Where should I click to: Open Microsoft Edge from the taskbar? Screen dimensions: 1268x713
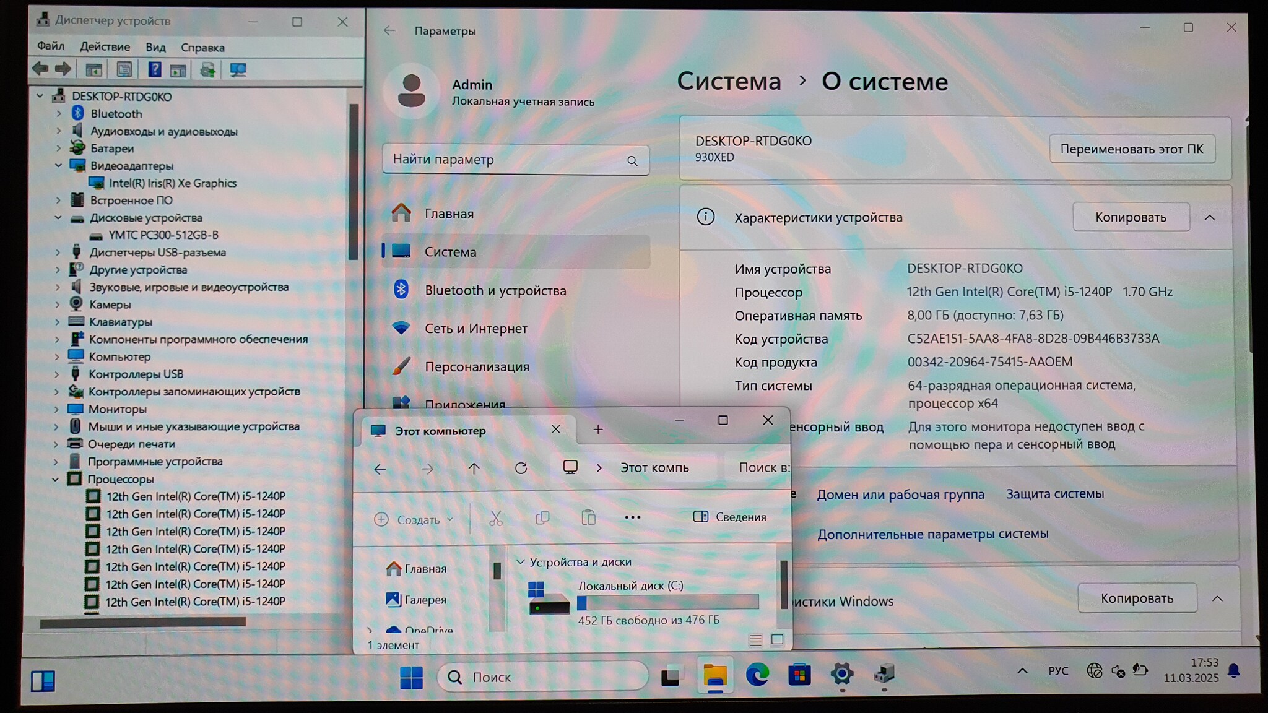tap(757, 674)
